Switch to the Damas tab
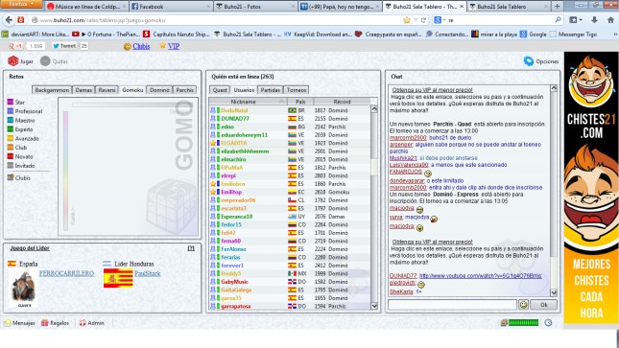 click(x=83, y=90)
